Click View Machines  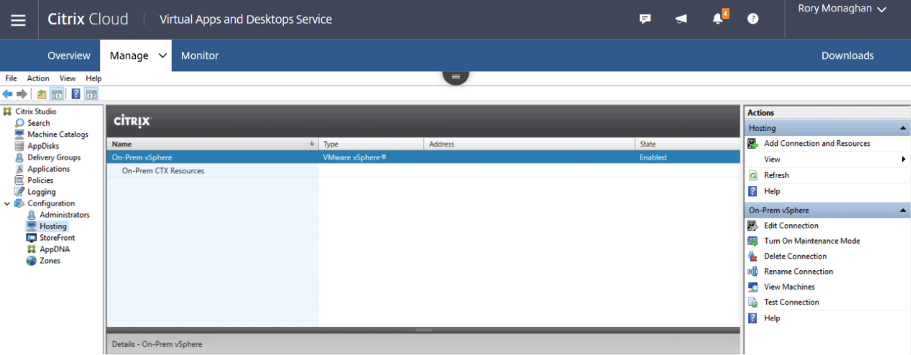[789, 287]
